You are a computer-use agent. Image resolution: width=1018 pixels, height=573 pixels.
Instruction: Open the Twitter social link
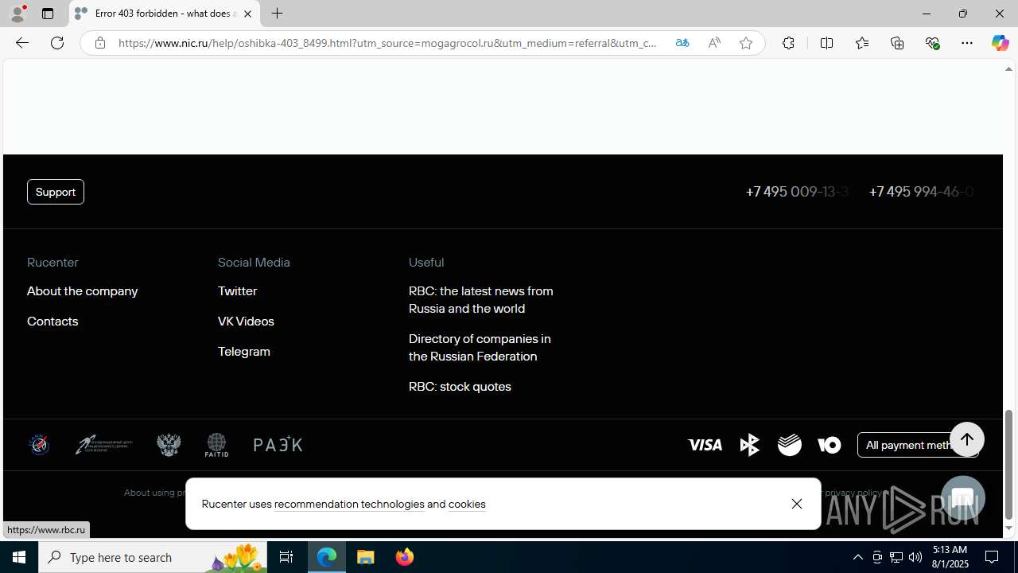pyautogui.click(x=237, y=291)
